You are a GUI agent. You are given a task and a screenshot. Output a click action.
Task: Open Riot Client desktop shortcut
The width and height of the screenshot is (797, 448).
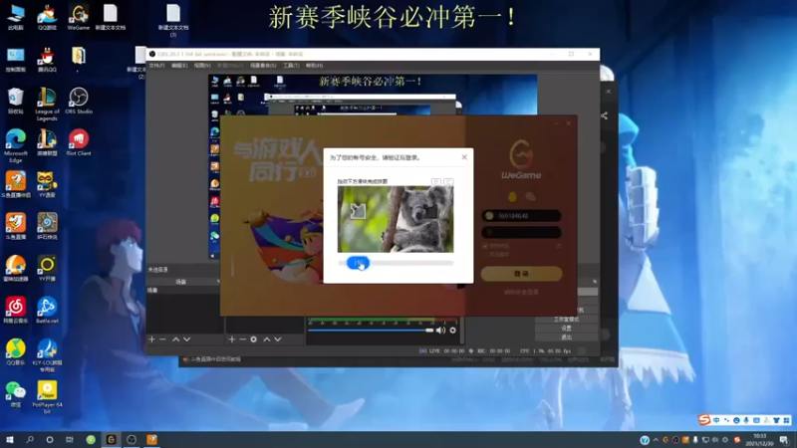tap(79, 142)
